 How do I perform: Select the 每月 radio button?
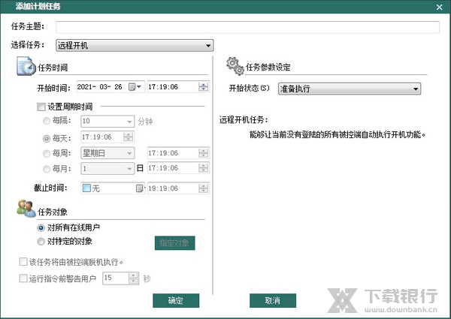[x=47, y=169]
